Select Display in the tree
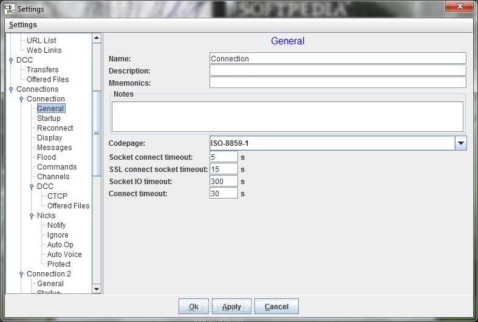 click(x=49, y=138)
